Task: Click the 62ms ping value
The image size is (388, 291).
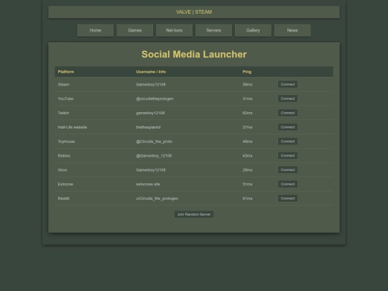Action: pyautogui.click(x=247, y=113)
